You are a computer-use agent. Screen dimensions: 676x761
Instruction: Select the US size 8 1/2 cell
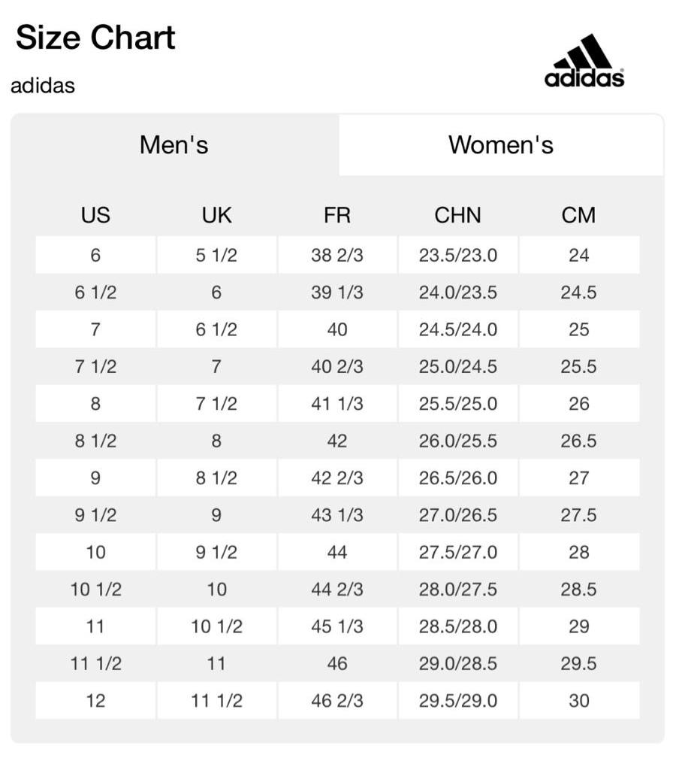(95, 441)
